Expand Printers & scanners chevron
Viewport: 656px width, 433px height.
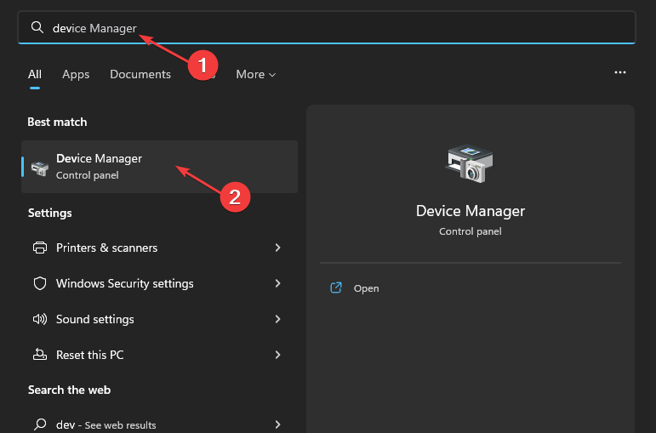pos(277,248)
